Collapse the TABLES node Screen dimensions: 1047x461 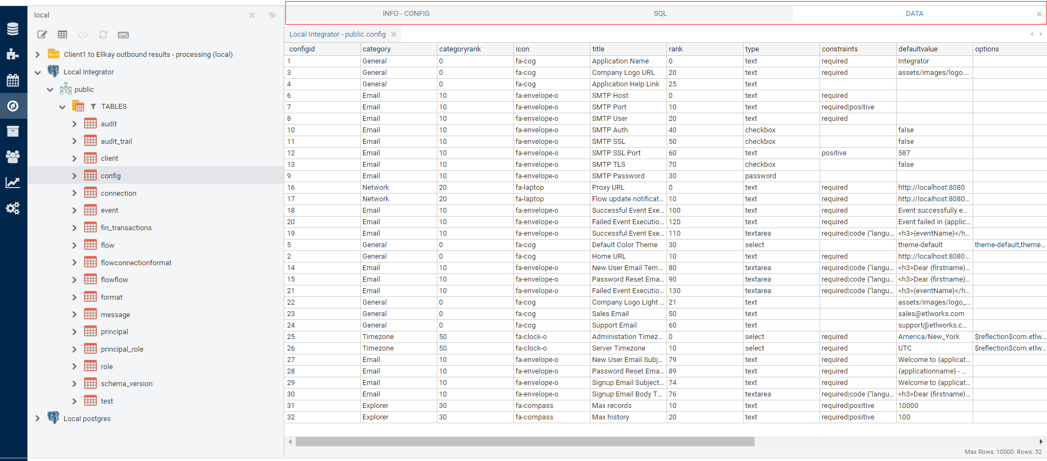pos(62,107)
